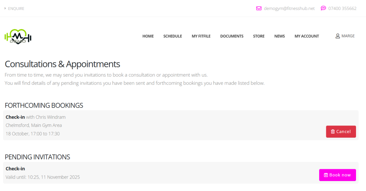Open the NEWS page
Image resolution: width=366 pixels, height=191 pixels.
tap(280, 36)
